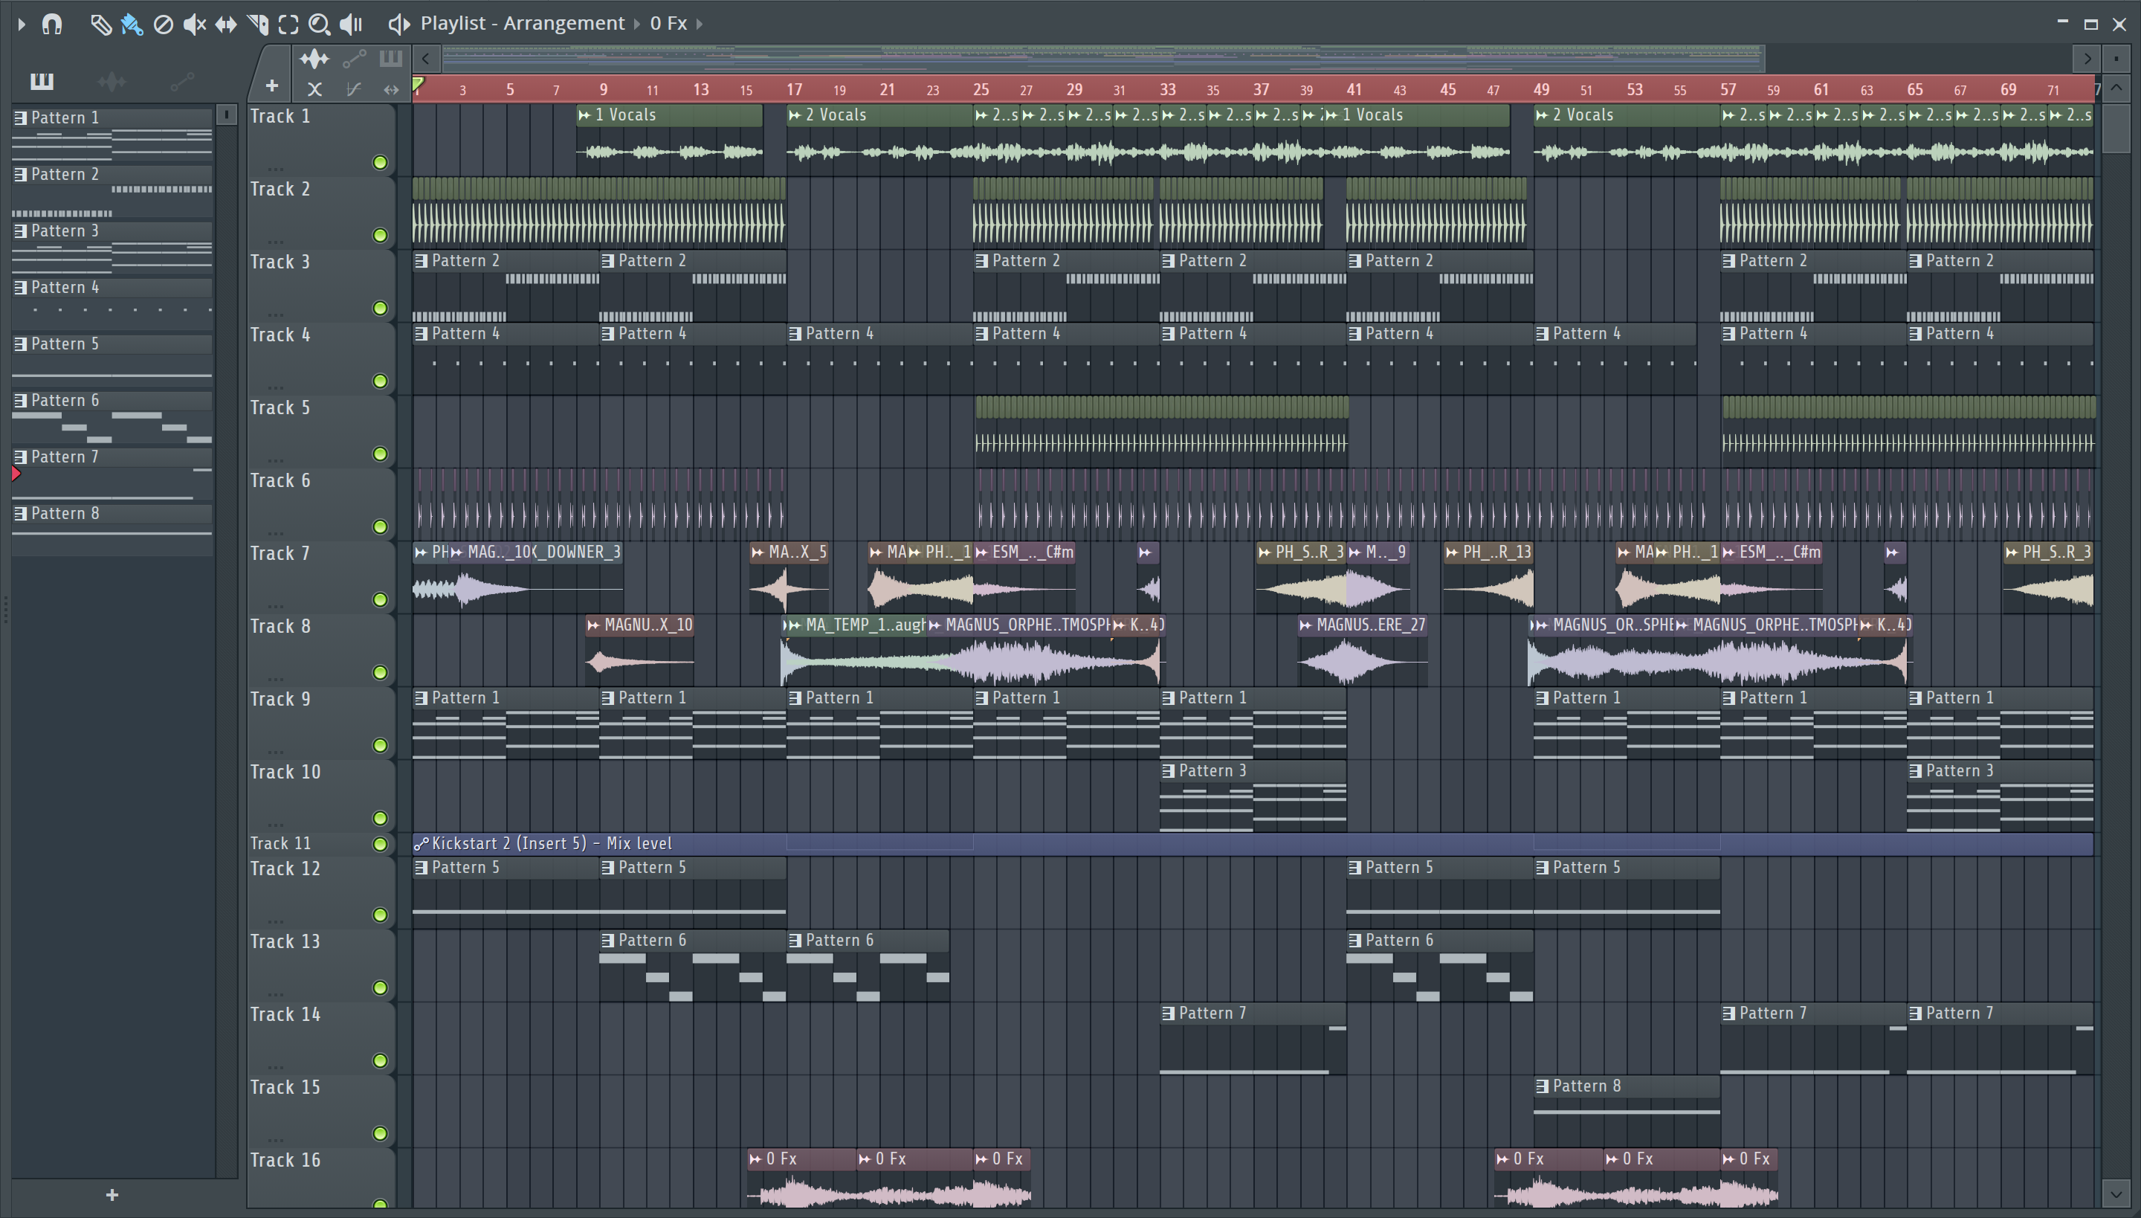Switch clip focus to audio clips
The width and height of the screenshot is (2141, 1218).
click(x=314, y=59)
